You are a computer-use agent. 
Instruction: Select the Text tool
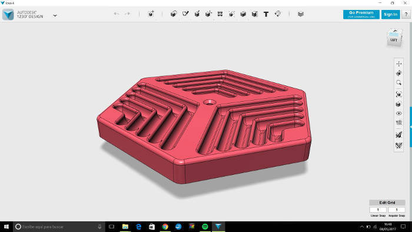tap(266, 14)
